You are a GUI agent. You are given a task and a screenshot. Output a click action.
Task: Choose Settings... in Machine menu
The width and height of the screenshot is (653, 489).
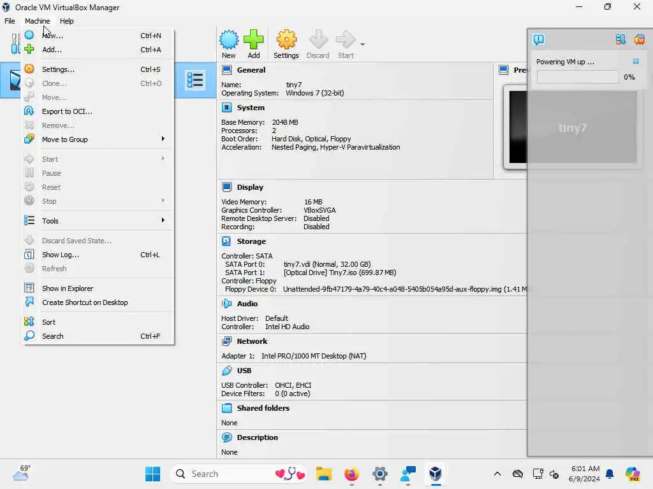coord(98,69)
